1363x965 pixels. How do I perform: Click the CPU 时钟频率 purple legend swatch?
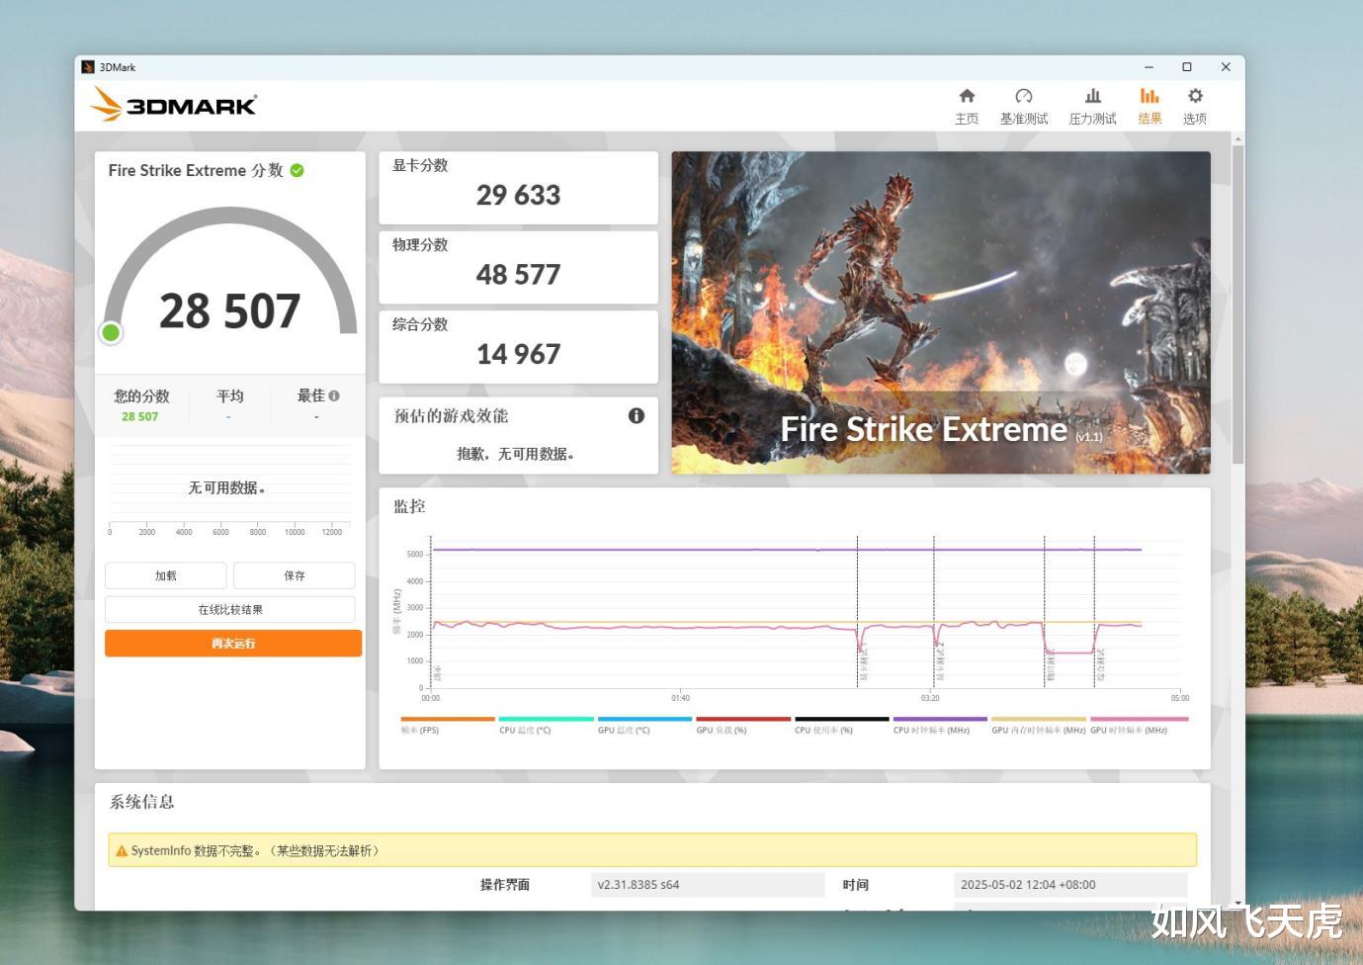[x=940, y=720]
